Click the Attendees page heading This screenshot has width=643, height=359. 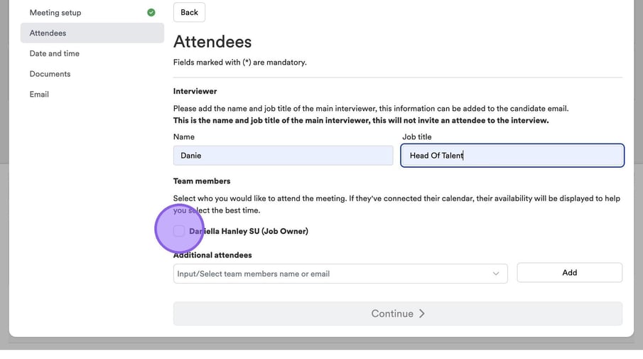point(212,42)
